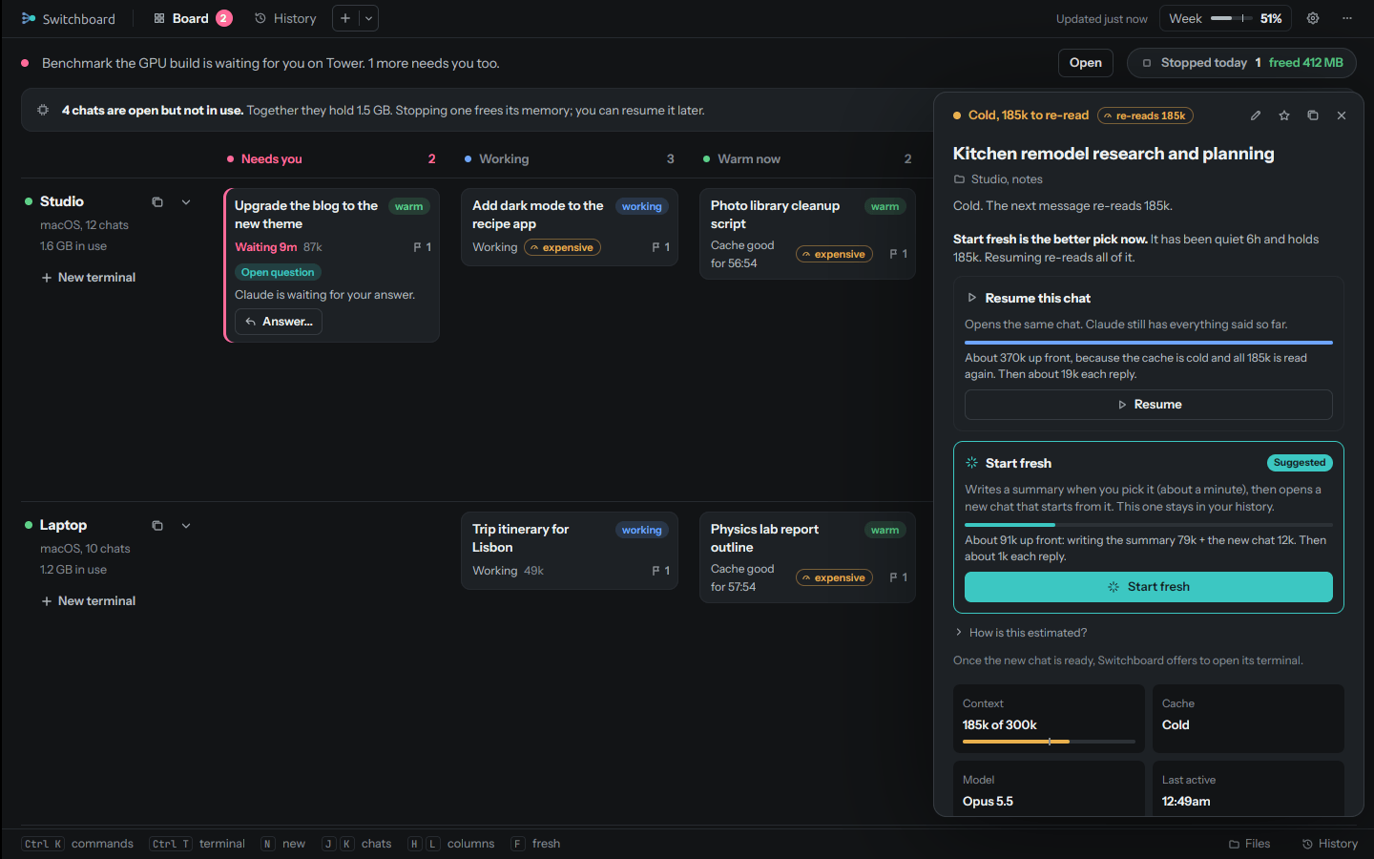
Task: Expand How is this estimated?
Action: (x=1021, y=633)
